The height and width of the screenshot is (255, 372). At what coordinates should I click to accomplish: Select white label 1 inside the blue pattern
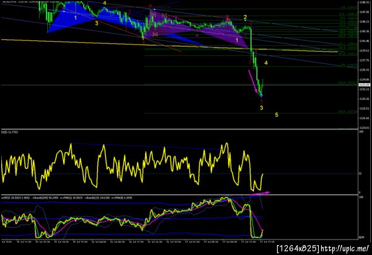(x=76, y=18)
